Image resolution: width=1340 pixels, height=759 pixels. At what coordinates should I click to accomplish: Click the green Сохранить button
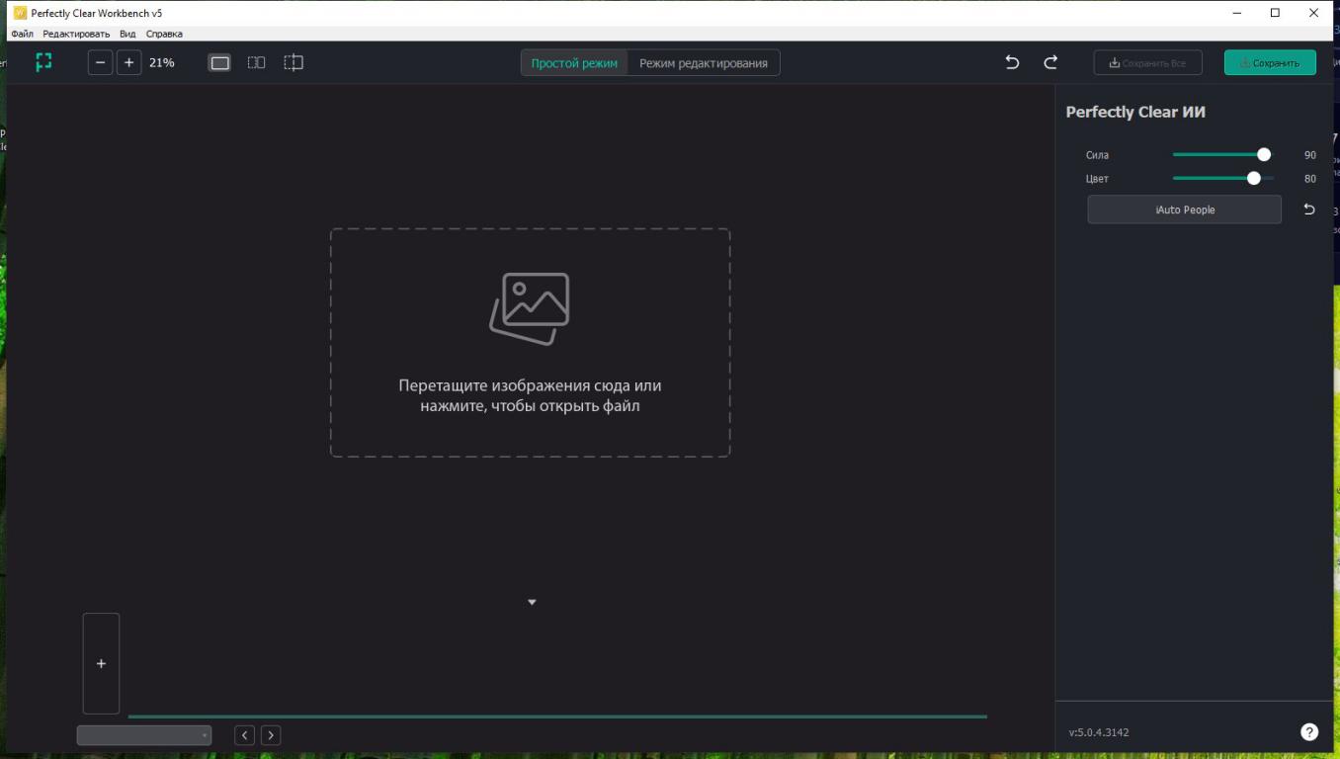[x=1270, y=63]
